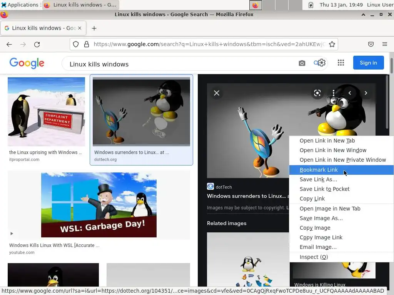The image size is (394, 295).
Task: Choose Bookmark Link in context menu
Action: tap(341, 170)
